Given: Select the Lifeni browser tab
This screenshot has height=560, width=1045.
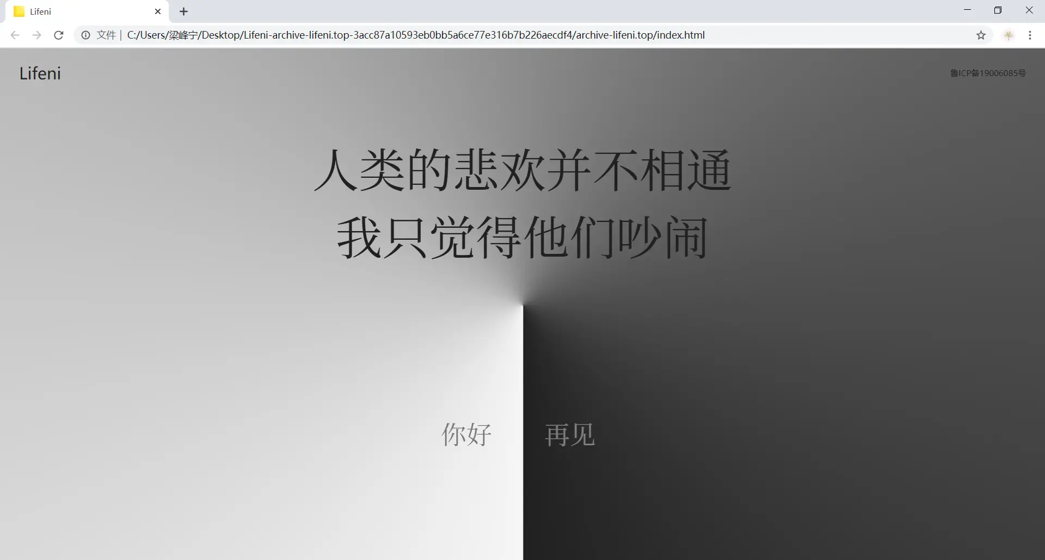Looking at the screenshot, I should (x=82, y=11).
